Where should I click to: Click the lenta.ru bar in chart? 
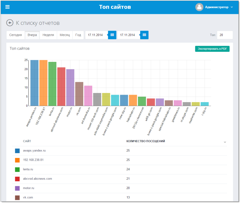tap(52, 84)
